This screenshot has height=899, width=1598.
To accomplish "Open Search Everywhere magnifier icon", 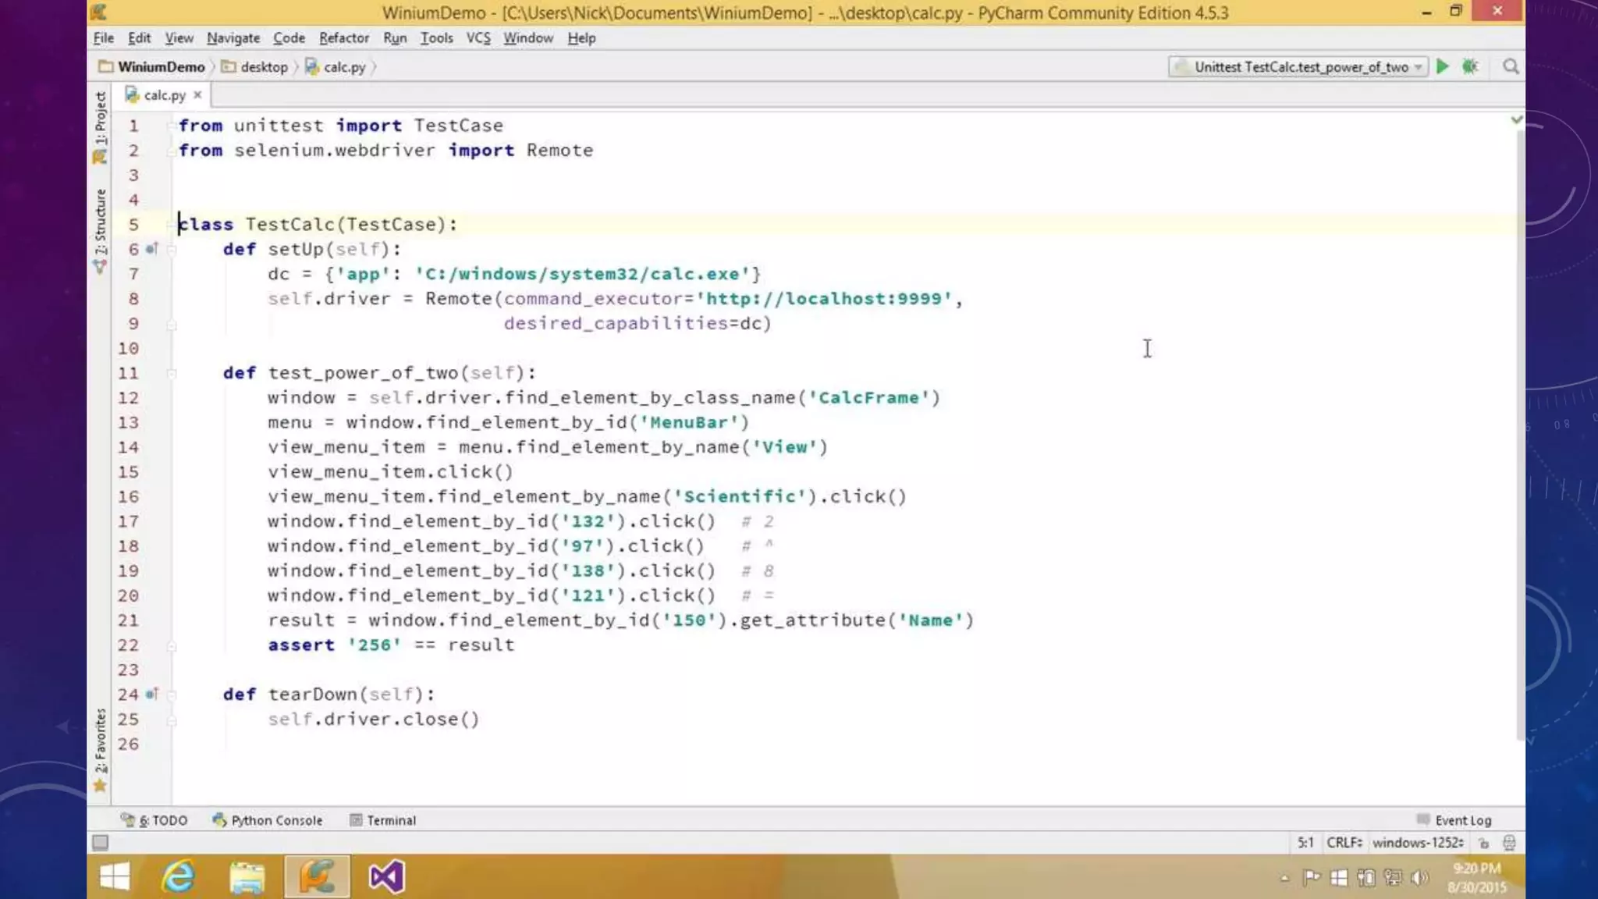I will [1511, 67].
